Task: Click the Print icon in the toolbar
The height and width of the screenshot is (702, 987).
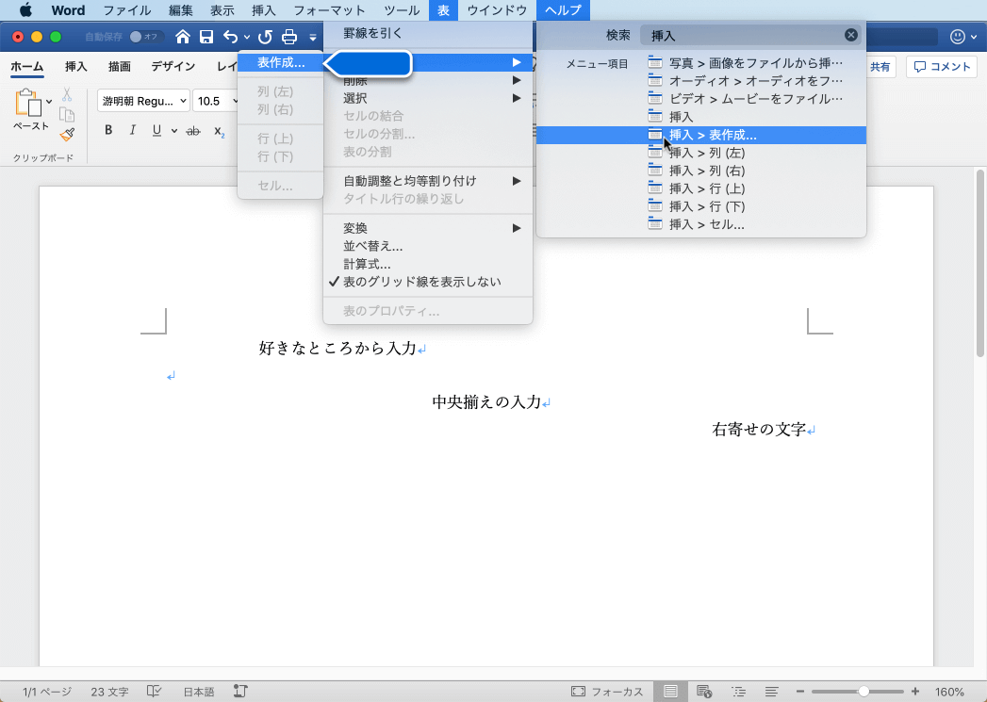Action: (288, 37)
